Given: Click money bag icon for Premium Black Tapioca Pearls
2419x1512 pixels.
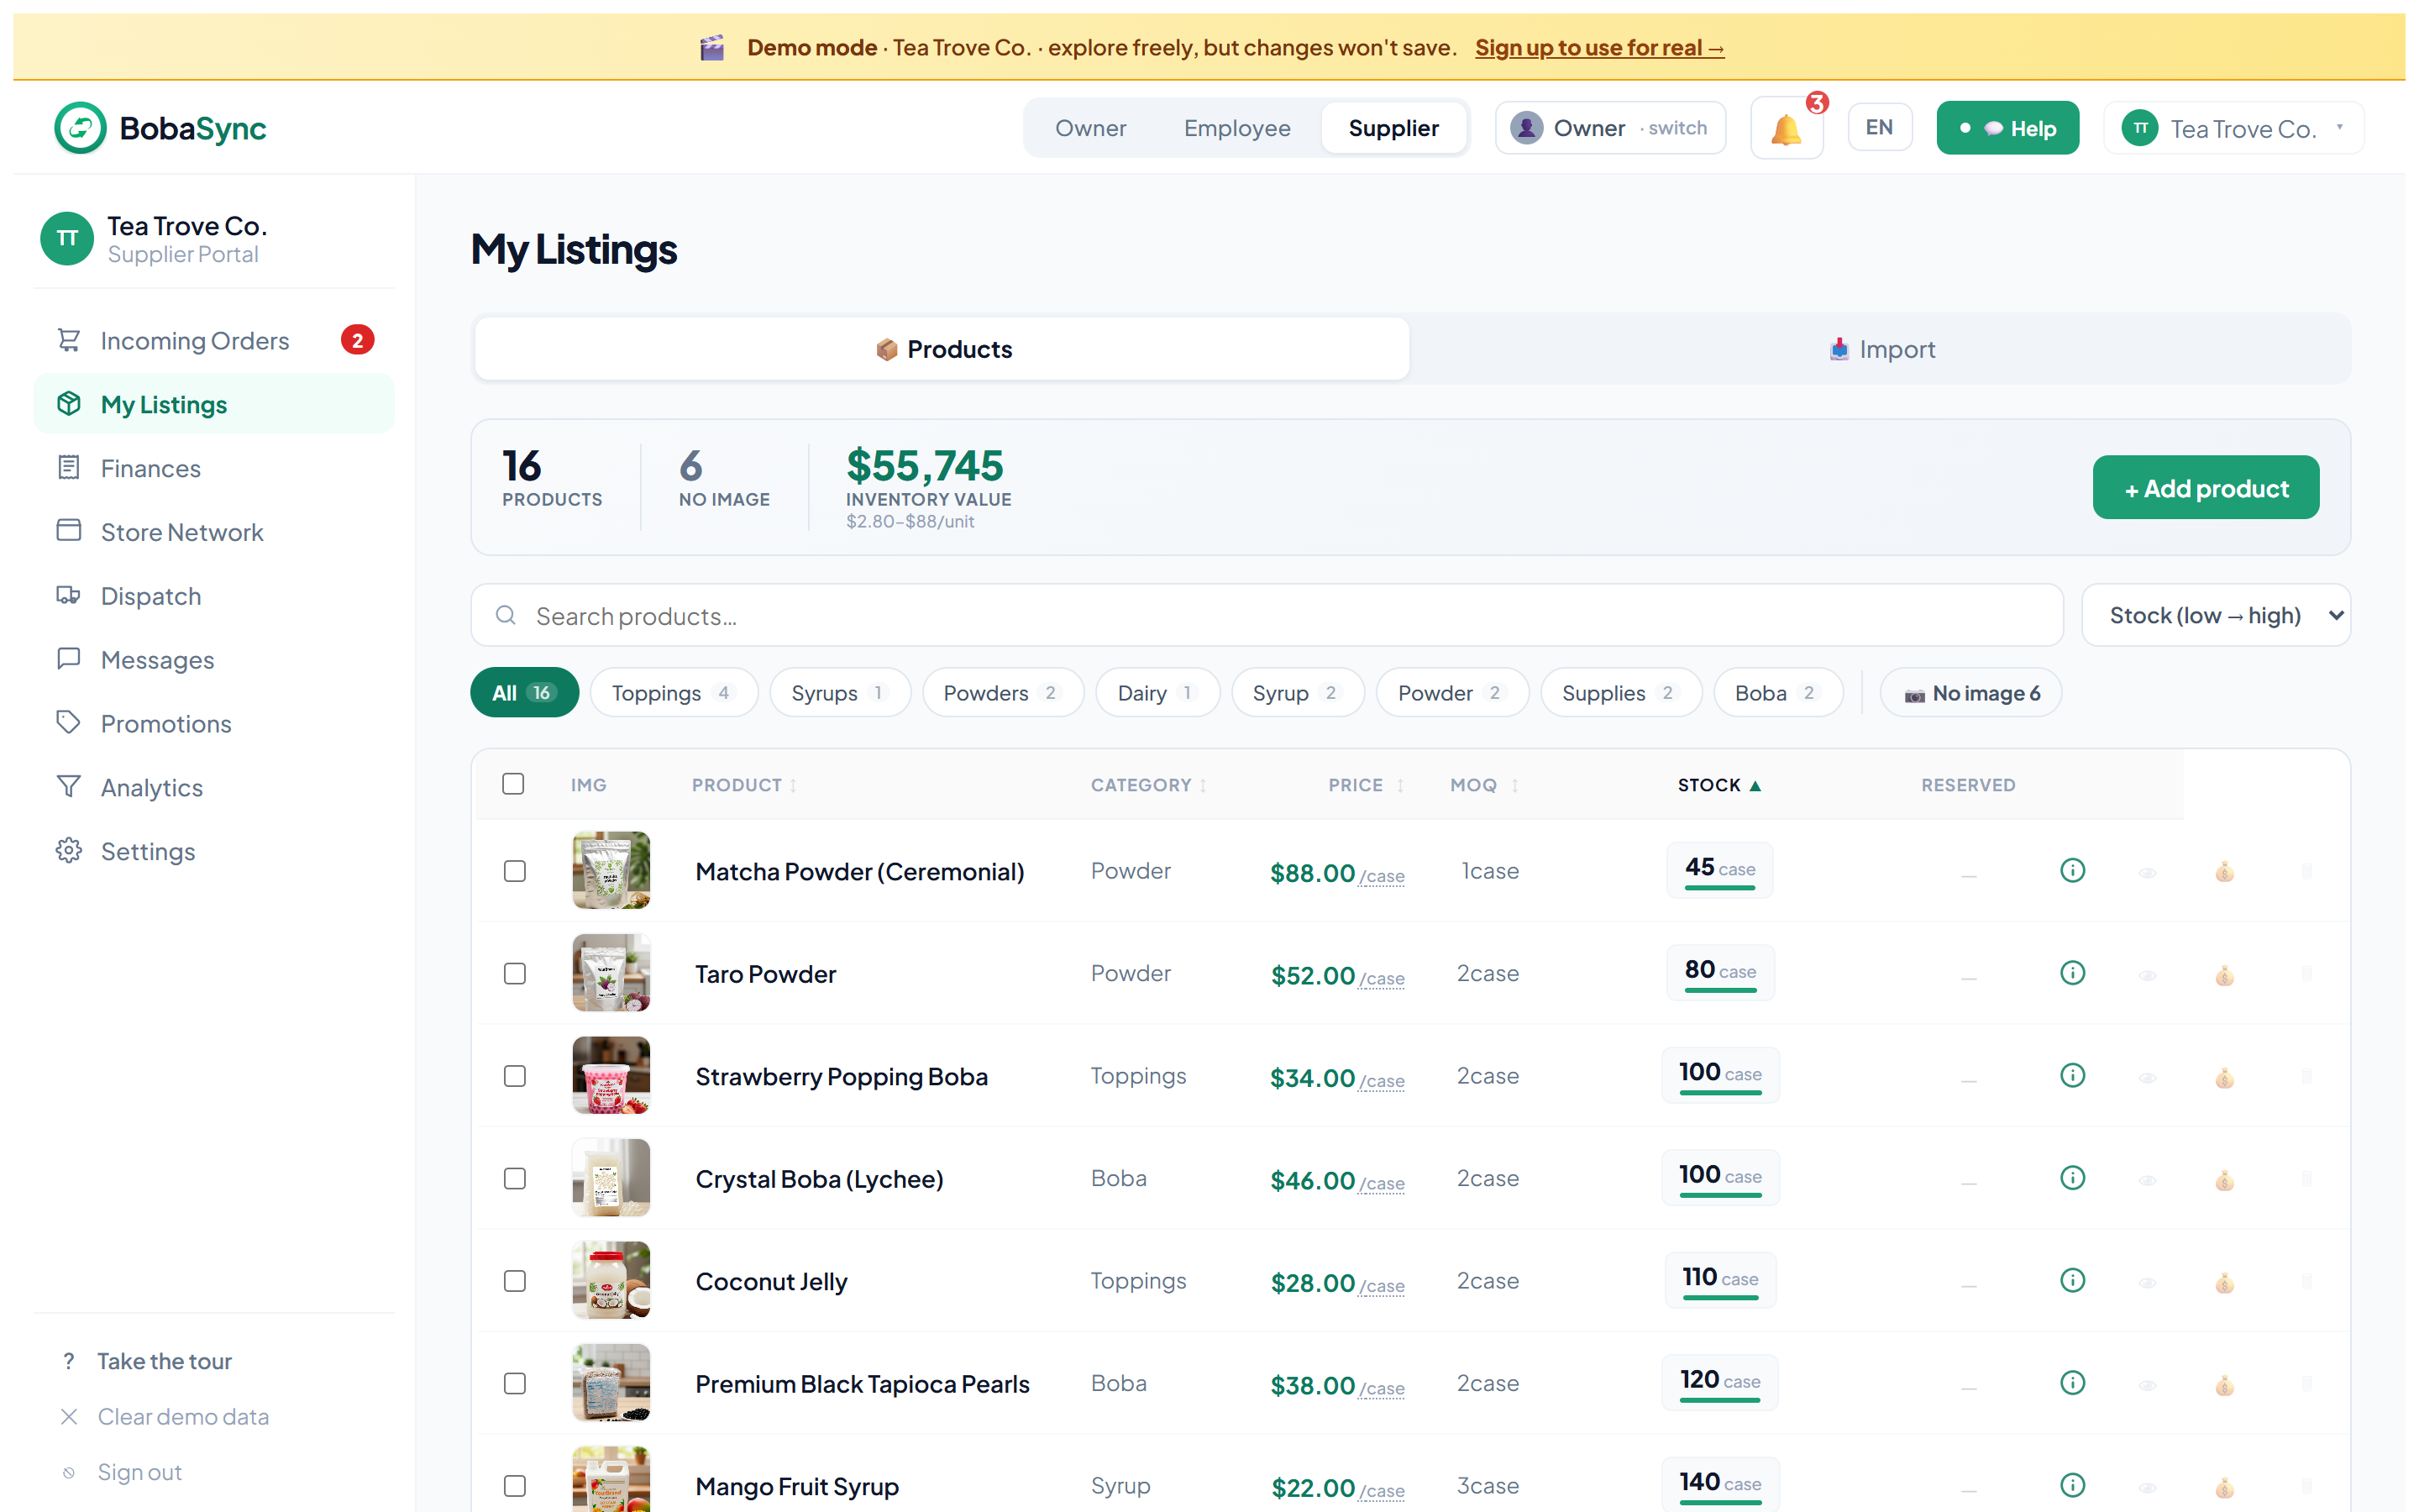Looking at the screenshot, I should 2224,1385.
